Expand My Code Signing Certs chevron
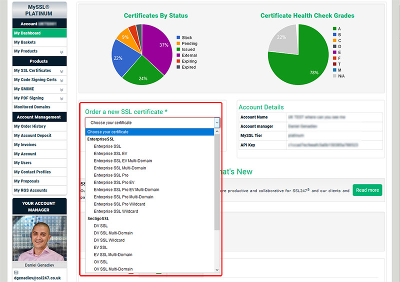The height and width of the screenshot is (282, 400). click(61, 80)
